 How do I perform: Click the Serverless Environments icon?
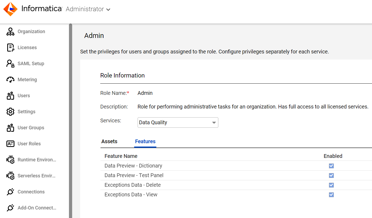[x=10, y=176]
